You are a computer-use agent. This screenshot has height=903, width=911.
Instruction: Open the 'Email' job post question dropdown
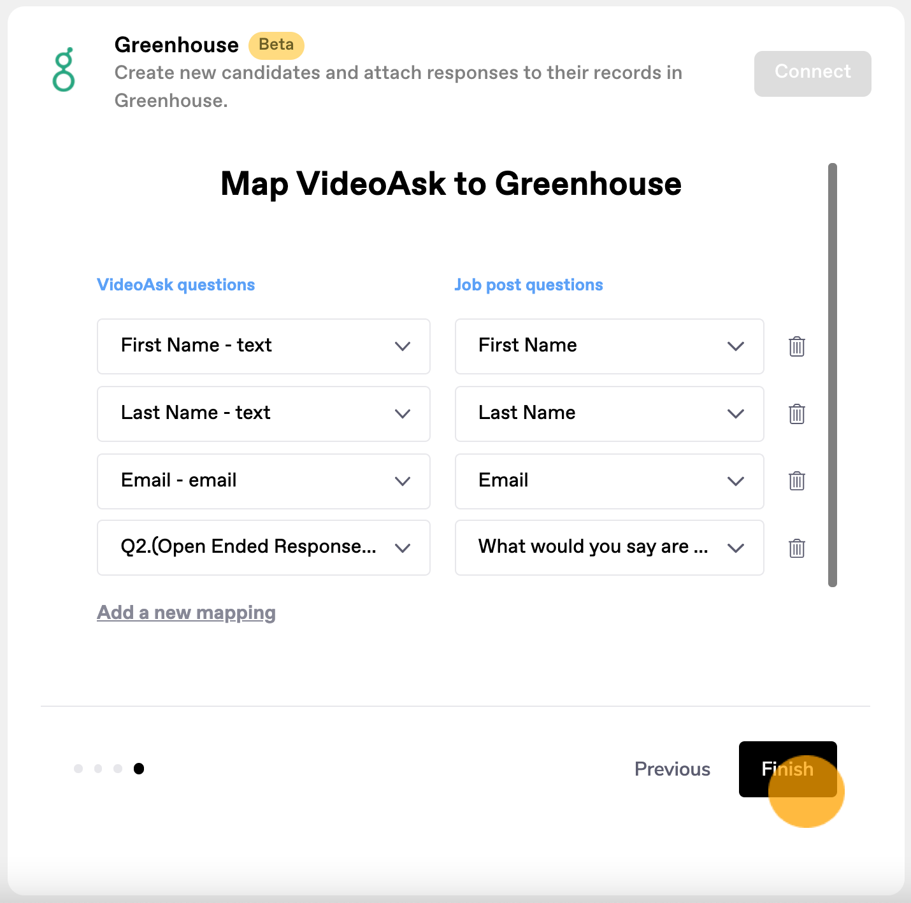(x=610, y=481)
